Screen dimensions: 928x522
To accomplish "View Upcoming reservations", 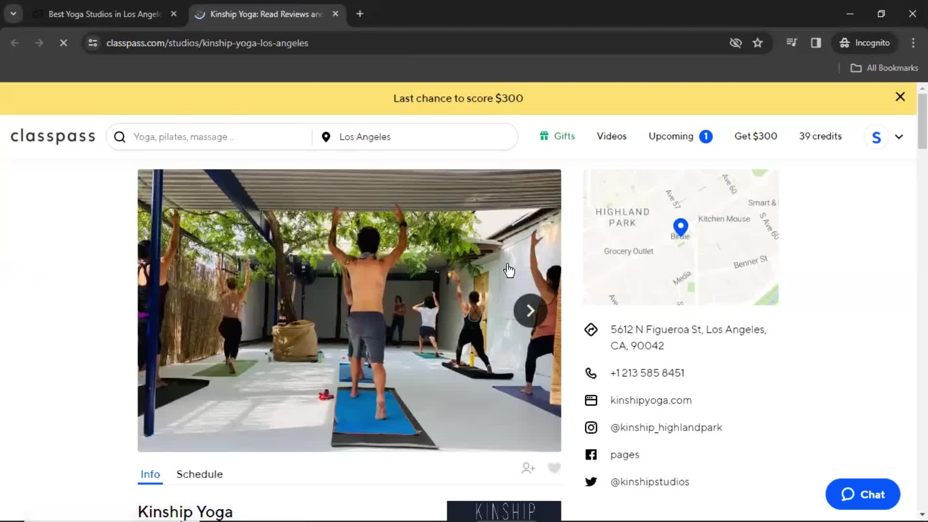I will (680, 136).
